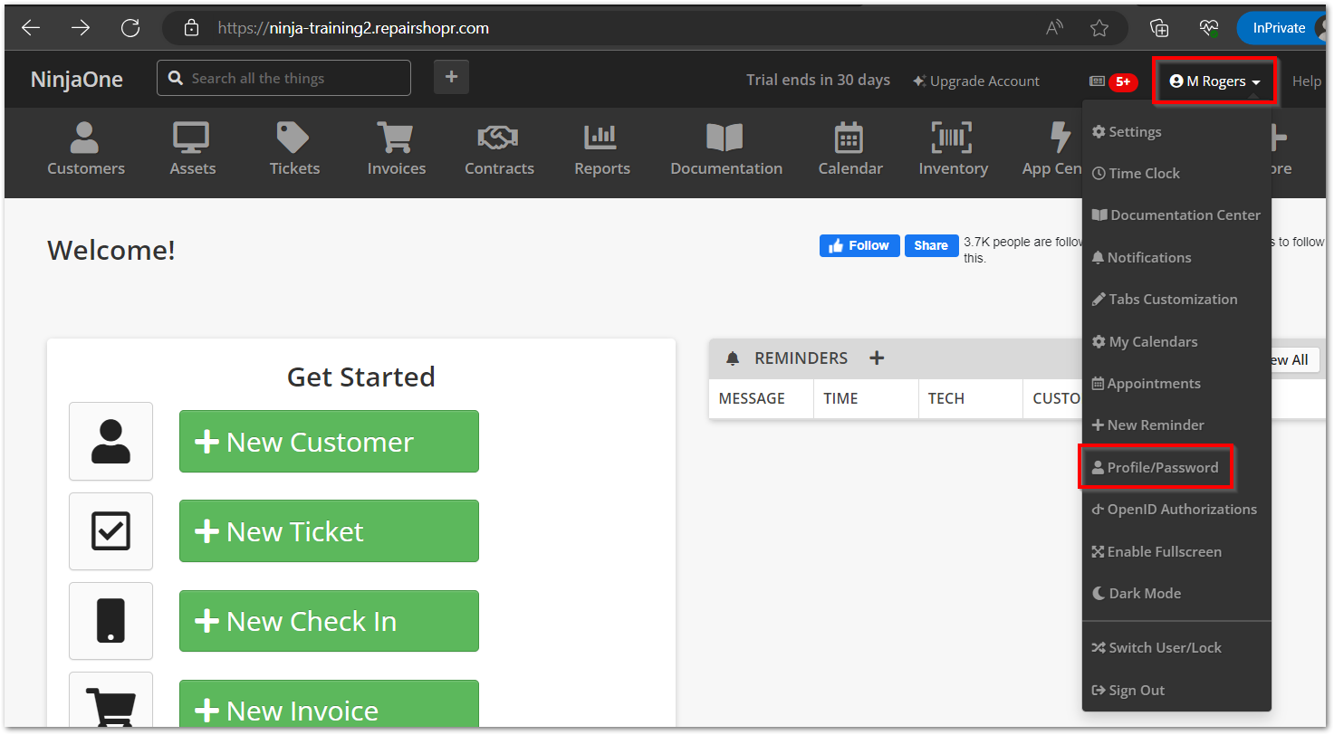
Task: Toggle Dark Mode in user menu
Action: pos(1144,594)
